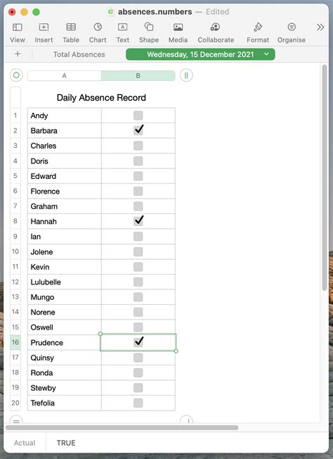Click the table select handle circle
The height and width of the screenshot is (459, 333).
coord(16,75)
